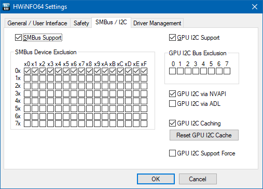The image size is (263, 189).
Task: Select the SMBus / I2C tab
Action: point(111,22)
